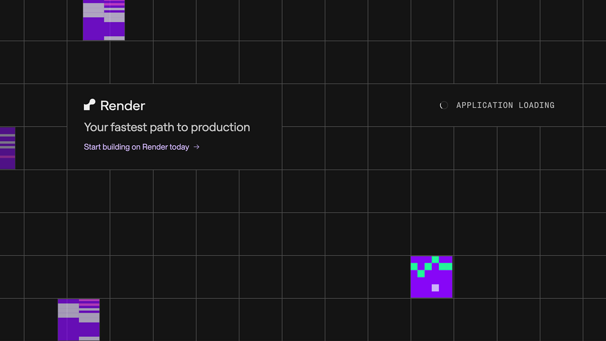This screenshot has height=341, width=606.
Task: Open the Start building on Render today link
Action: coord(136,147)
